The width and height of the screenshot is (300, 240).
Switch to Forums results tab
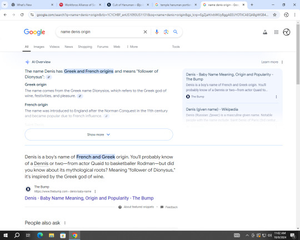(x=103, y=47)
